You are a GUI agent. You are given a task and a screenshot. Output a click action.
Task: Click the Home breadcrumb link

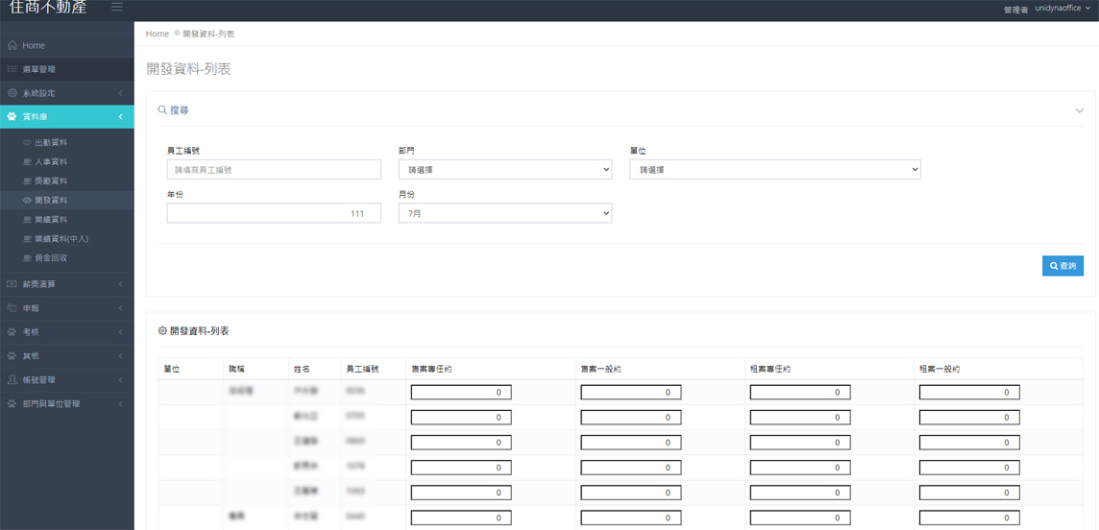pyautogui.click(x=158, y=34)
